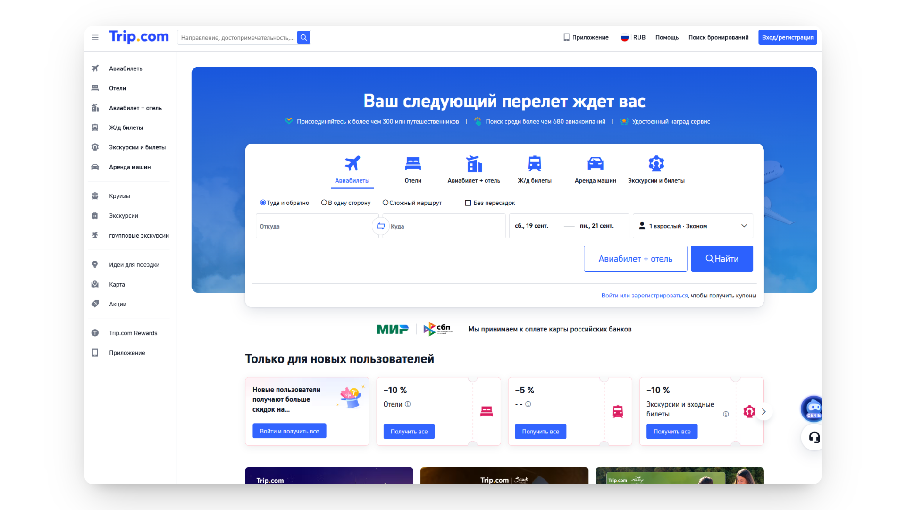Click Получить все on the -5 % coupon
The width and height of the screenshot is (906, 510).
click(540, 432)
